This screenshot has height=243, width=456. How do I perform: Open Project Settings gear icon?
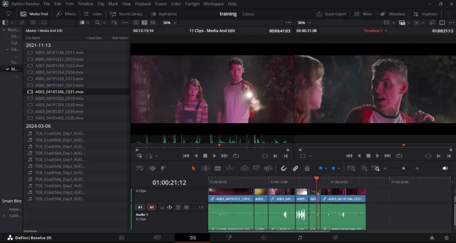pyautogui.click(x=446, y=238)
